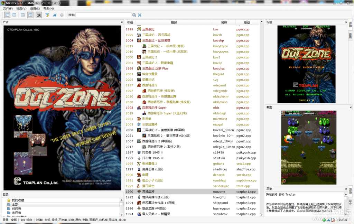Open the 文件(F) menu
This screenshot has width=354, height=224.
coord(8,8)
